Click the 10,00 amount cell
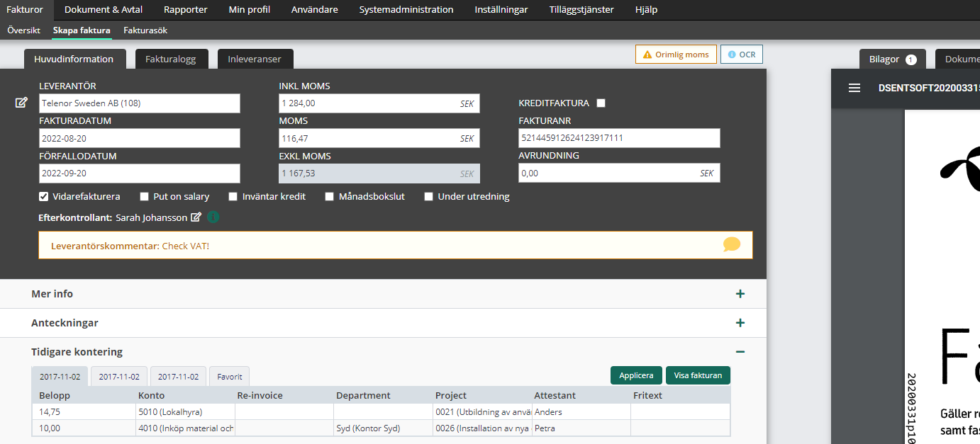 (84, 428)
